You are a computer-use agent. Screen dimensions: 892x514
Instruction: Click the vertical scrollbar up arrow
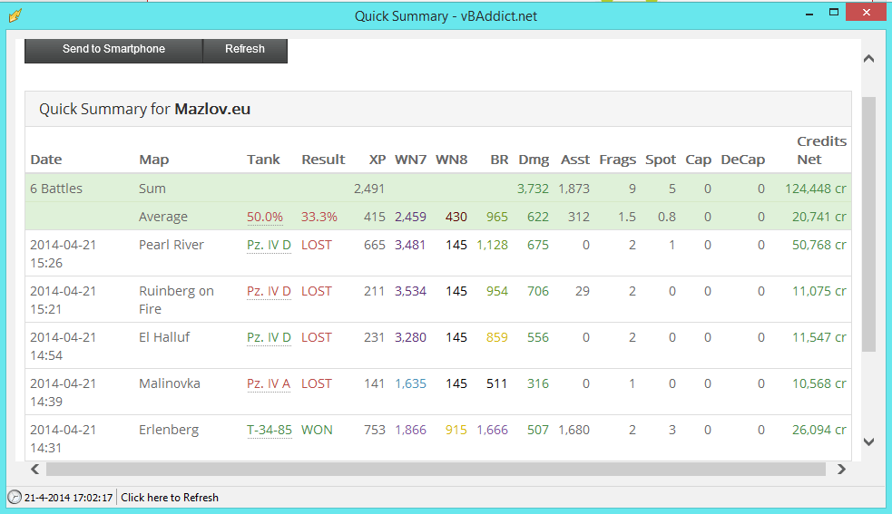[x=868, y=59]
